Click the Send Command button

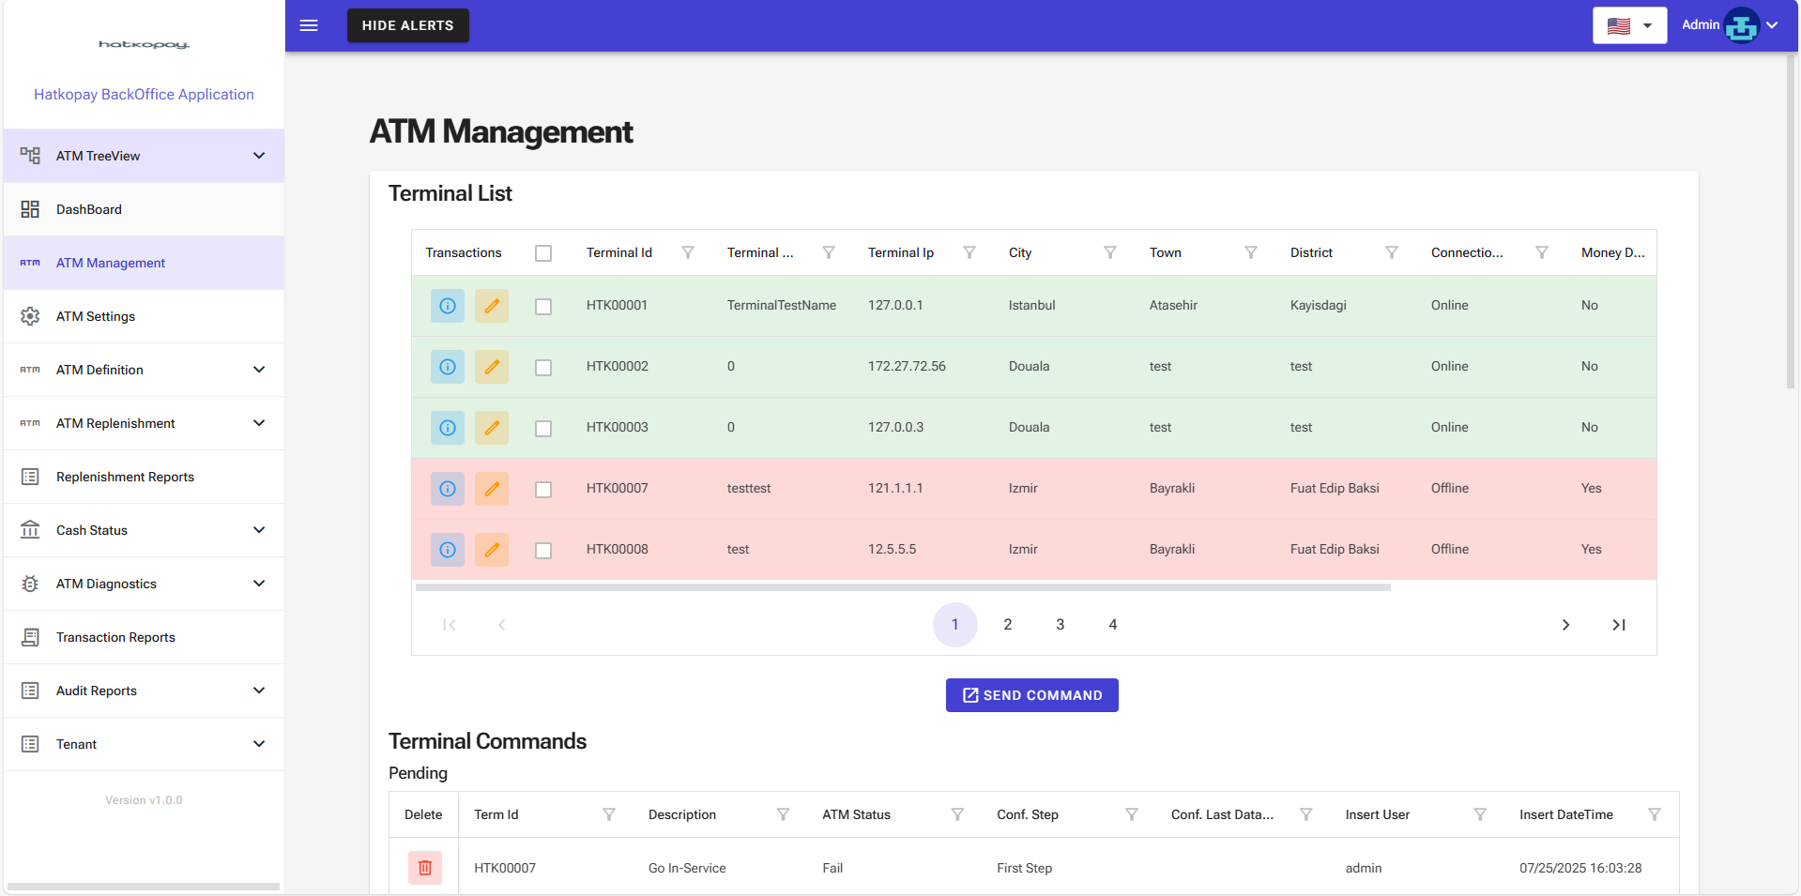[1031, 695]
